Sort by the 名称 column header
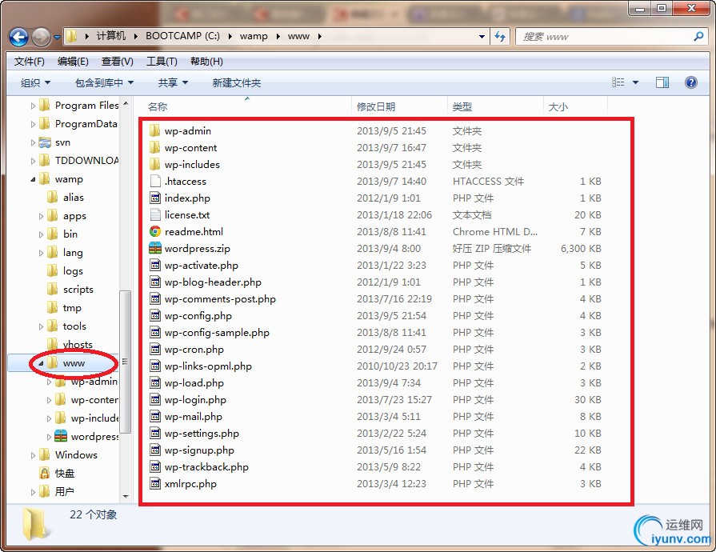716x552 pixels. pos(158,107)
